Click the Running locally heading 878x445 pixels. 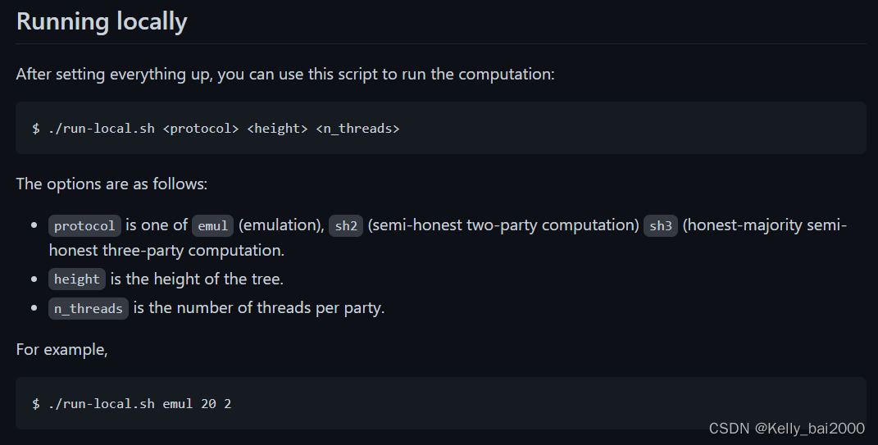102,21
